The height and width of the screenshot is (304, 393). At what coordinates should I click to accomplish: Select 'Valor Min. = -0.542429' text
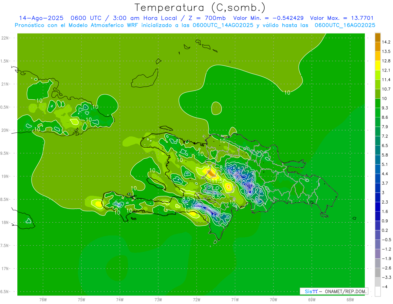(x=268, y=18)
